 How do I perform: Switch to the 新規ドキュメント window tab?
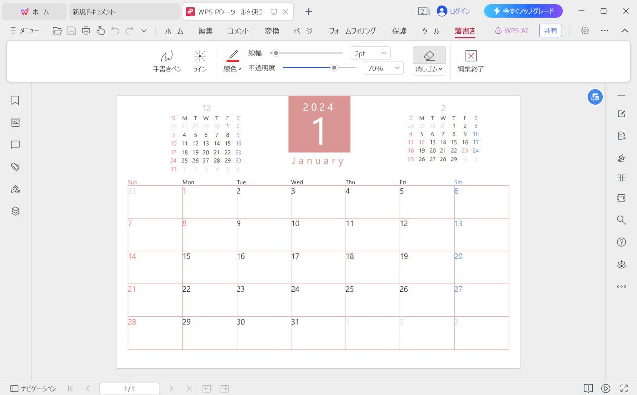124,11
